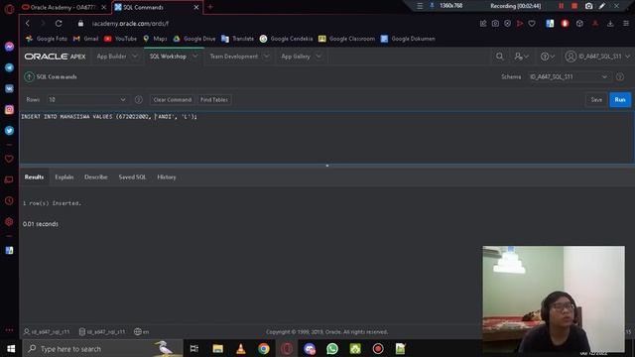The image size is (635, 357).
Task: Open the YouTube bookmark
Action: pyautogui.click(x=120, y=39)
